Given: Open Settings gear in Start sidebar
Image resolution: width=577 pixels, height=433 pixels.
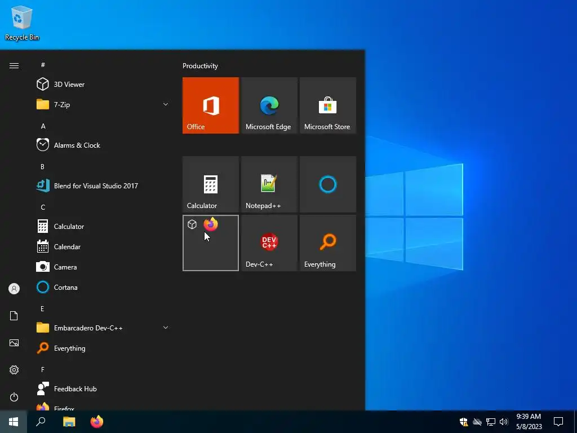Looking at the screenshot, I should (x=14, y=370).
